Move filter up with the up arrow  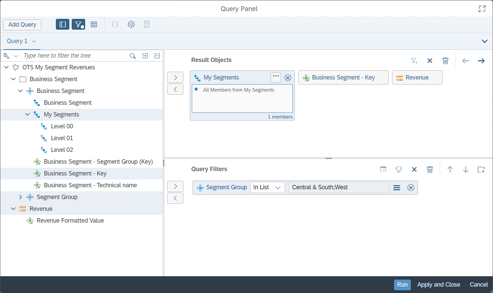click(450, 169)
